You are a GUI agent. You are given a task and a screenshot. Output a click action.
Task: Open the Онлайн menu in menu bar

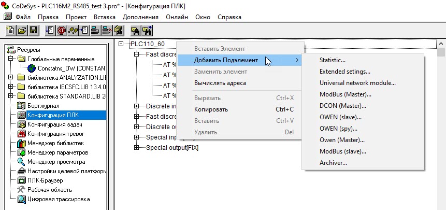pos(176,17)
